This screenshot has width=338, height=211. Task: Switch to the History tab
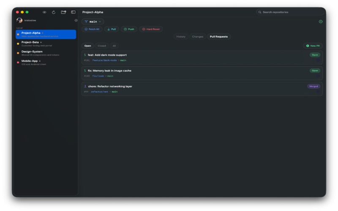point(181,37)
